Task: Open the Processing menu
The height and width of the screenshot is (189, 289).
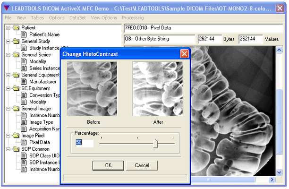Action: 133,18
